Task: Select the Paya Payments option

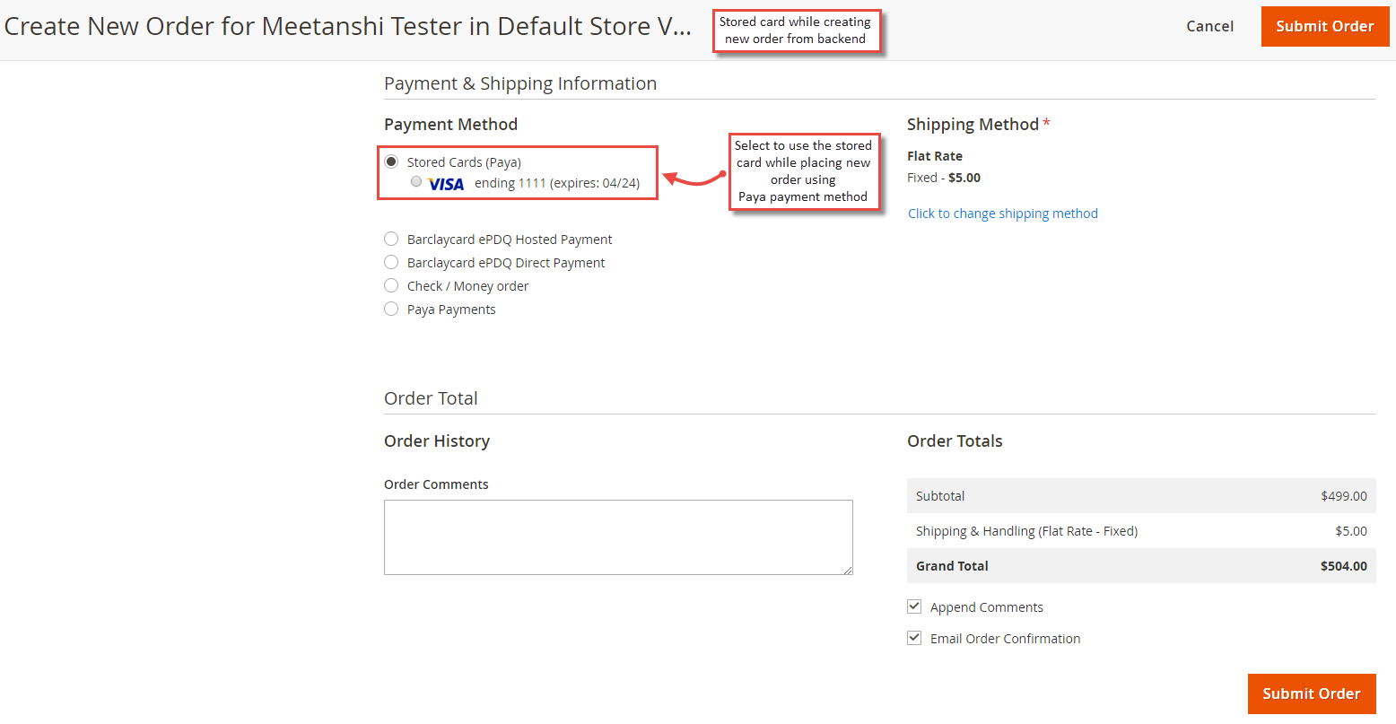Action: coord(391,309)
